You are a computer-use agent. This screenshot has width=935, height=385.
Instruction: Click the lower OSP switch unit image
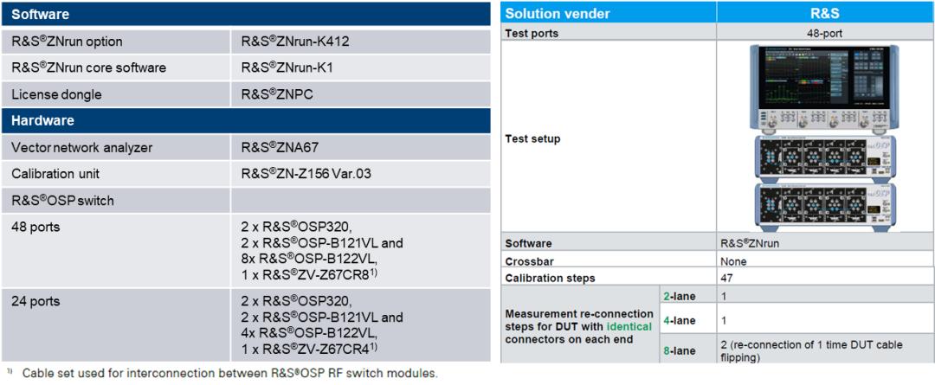824,207
